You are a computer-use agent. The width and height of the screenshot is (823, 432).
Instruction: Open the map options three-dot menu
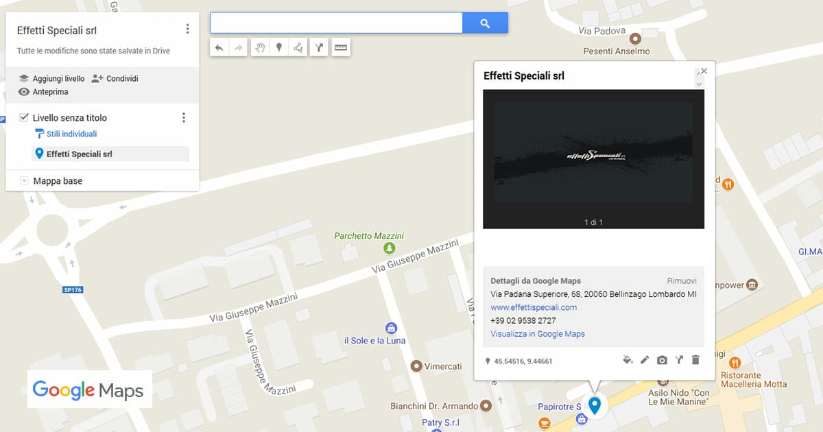(187, 29)
